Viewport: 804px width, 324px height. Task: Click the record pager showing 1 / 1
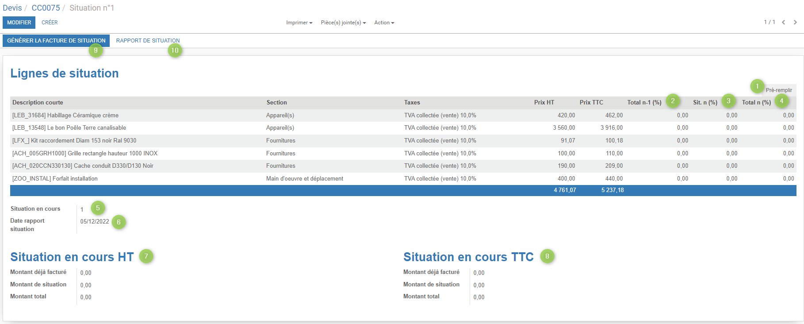pyautogui.click(x=770, y=22)
